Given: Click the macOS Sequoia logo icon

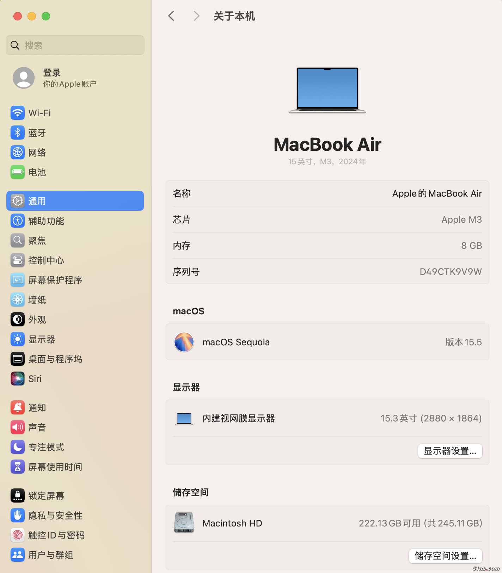Looking at the screenshot, I should tap(184, 342).
